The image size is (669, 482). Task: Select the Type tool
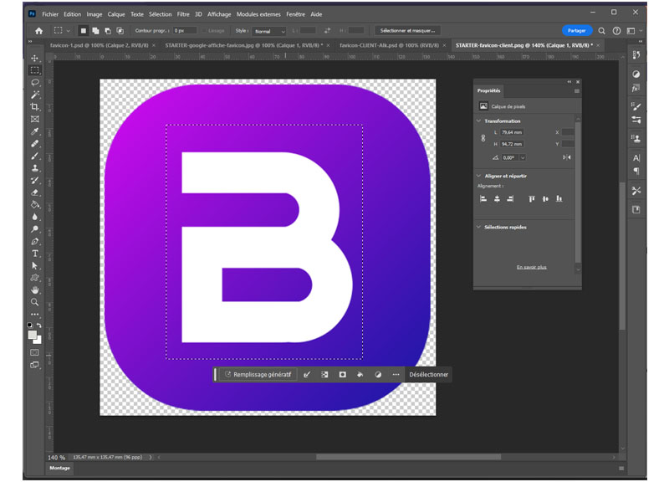[35, 254]
